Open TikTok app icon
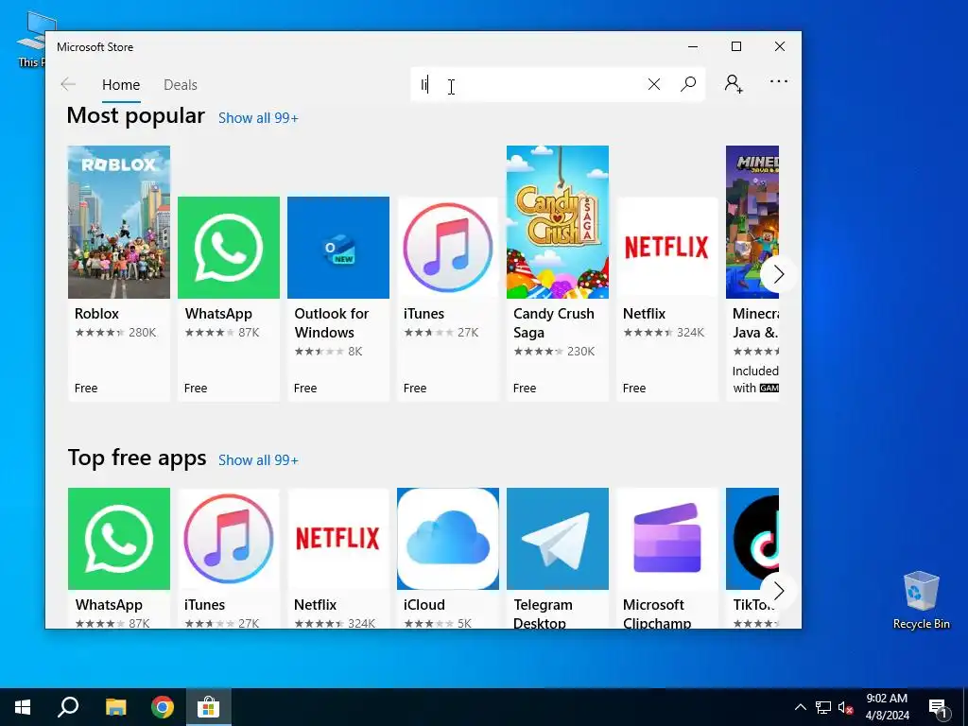The image size is (968, 726). click(752, 538)
